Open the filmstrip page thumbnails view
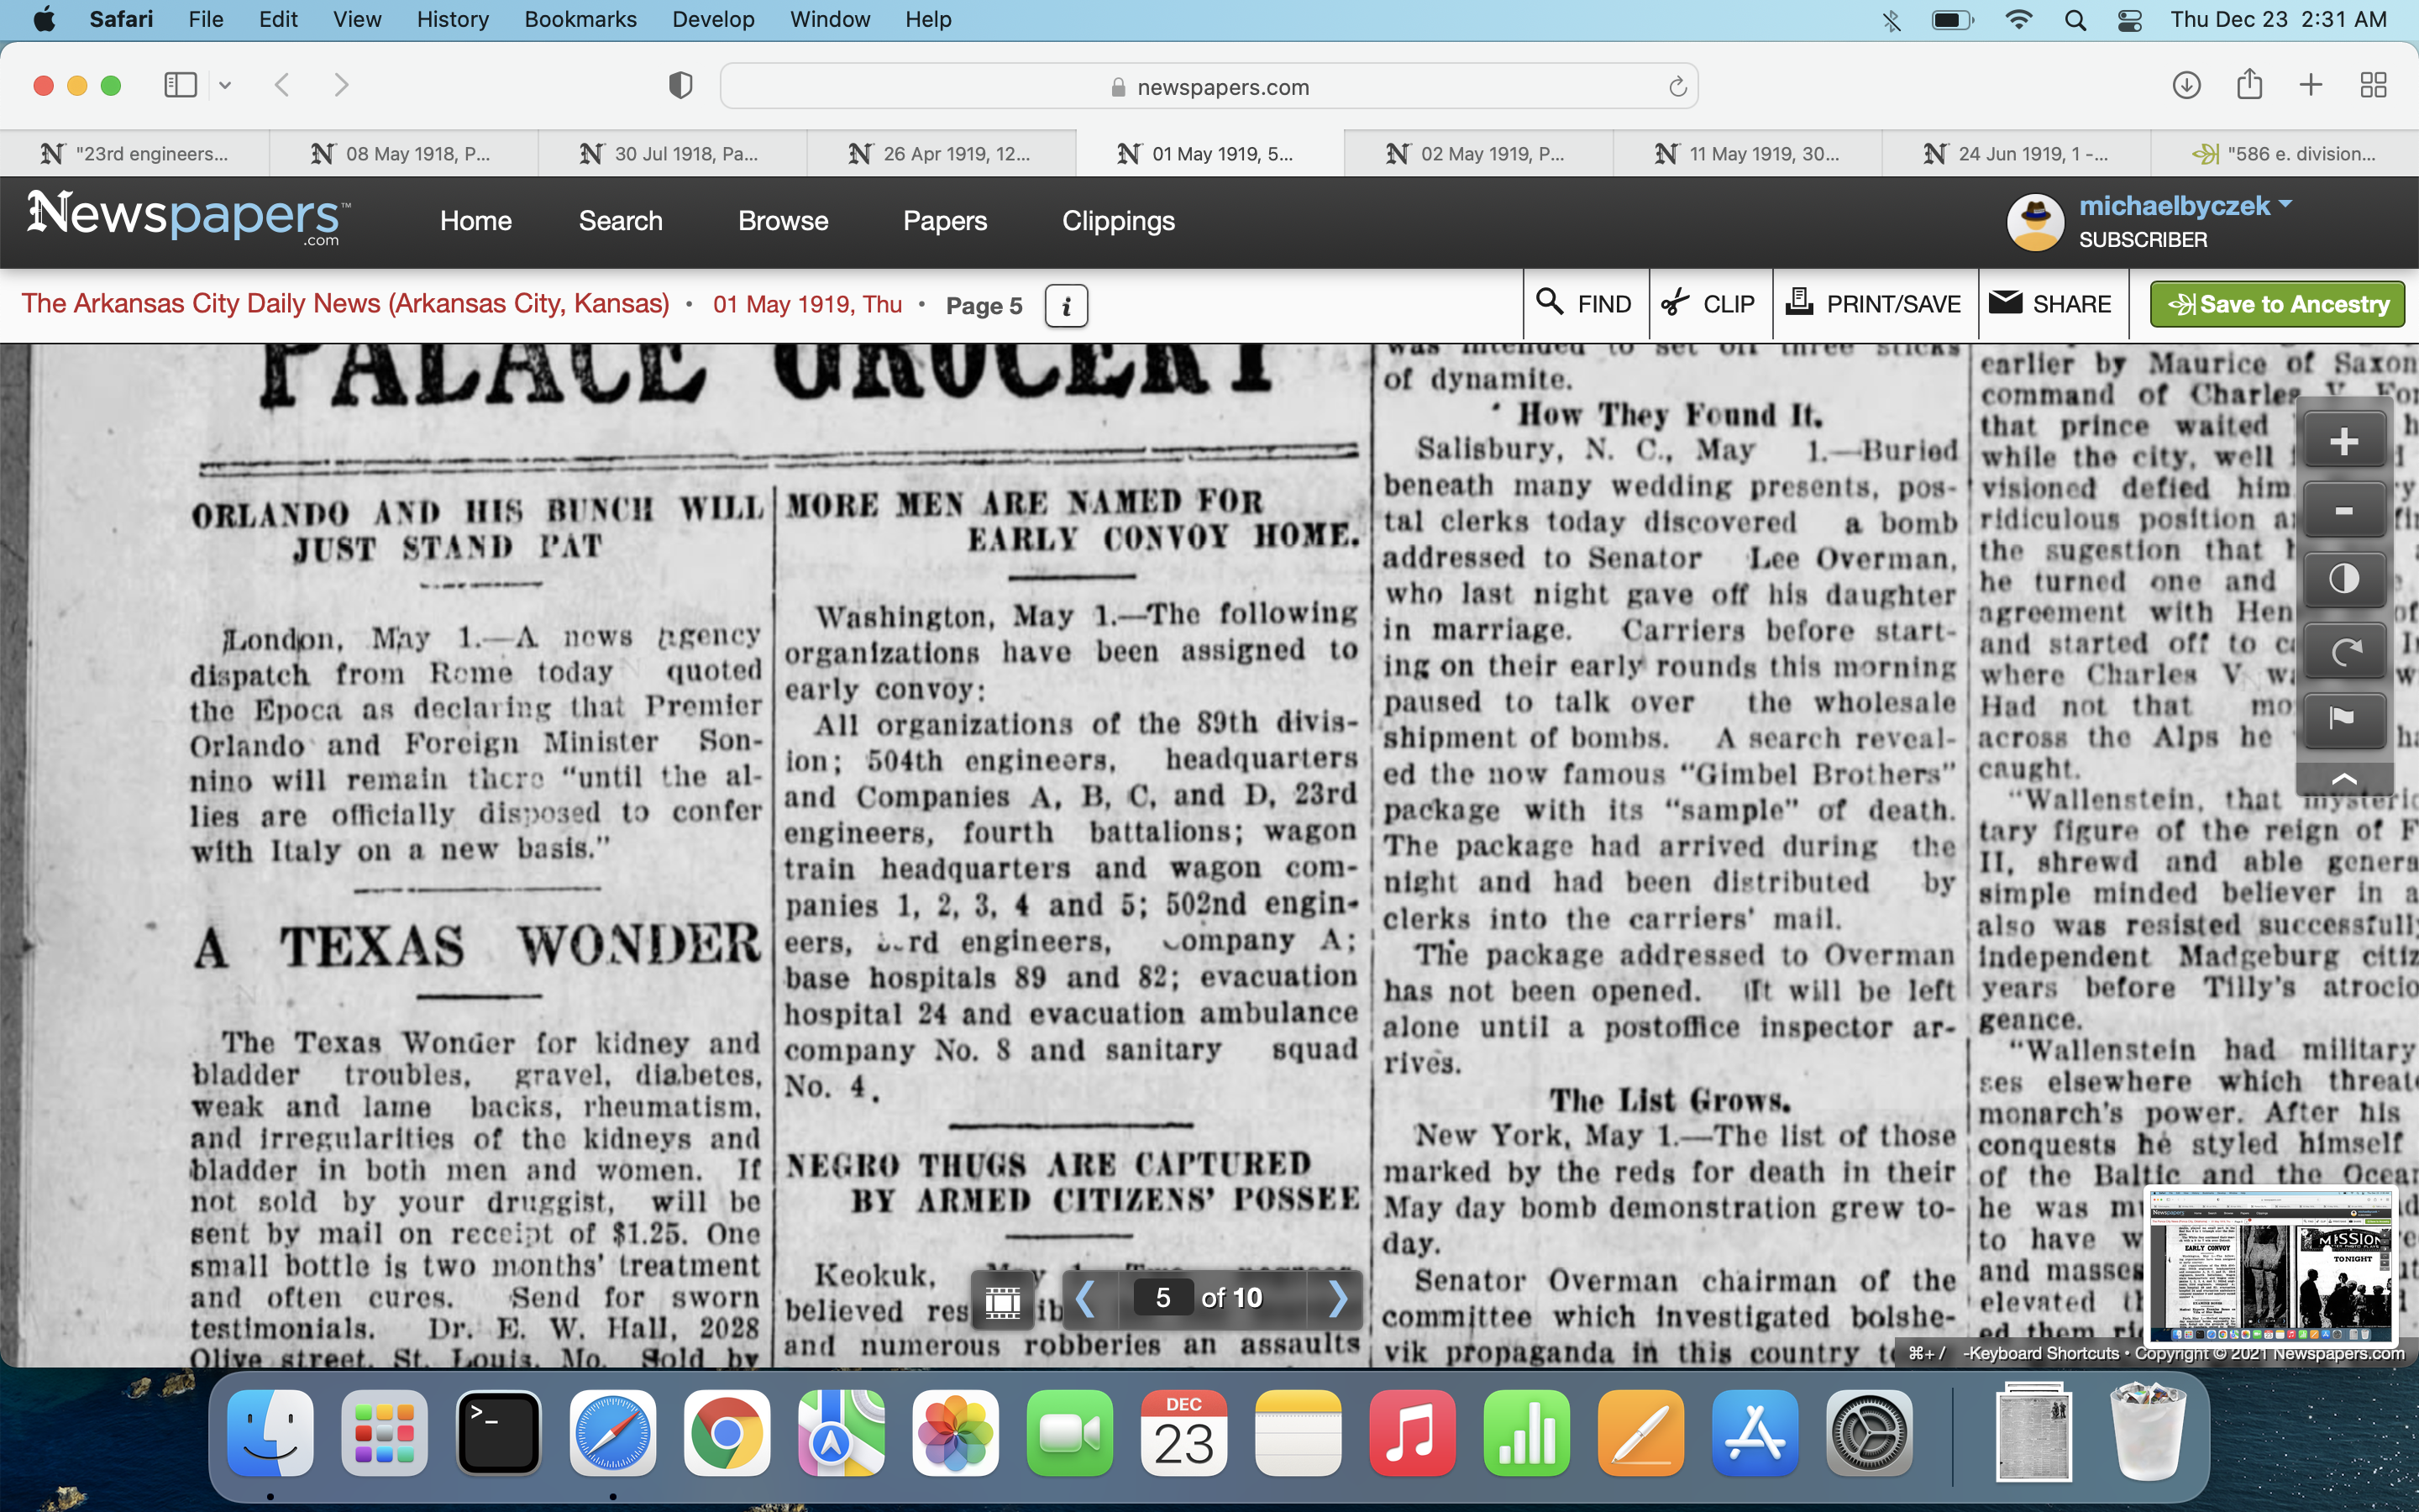 (x=1003, y=1300)
